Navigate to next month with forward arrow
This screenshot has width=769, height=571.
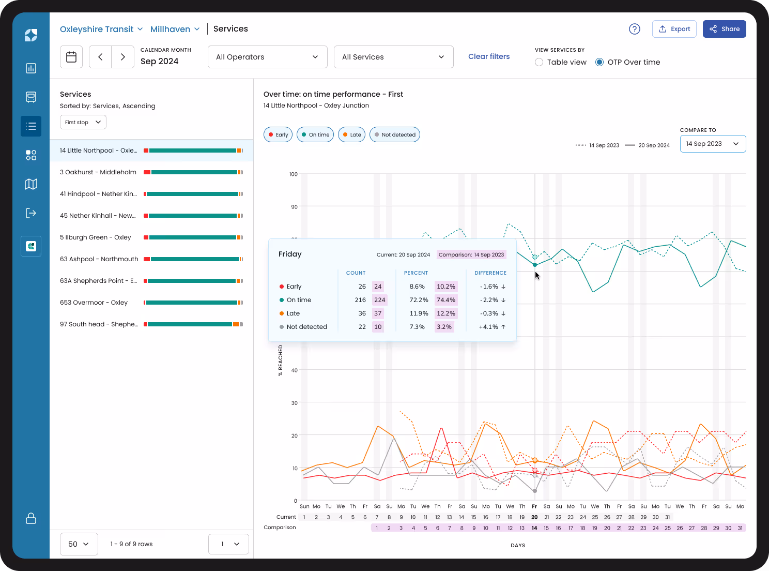pyautogui.click(x=122, y=57)
